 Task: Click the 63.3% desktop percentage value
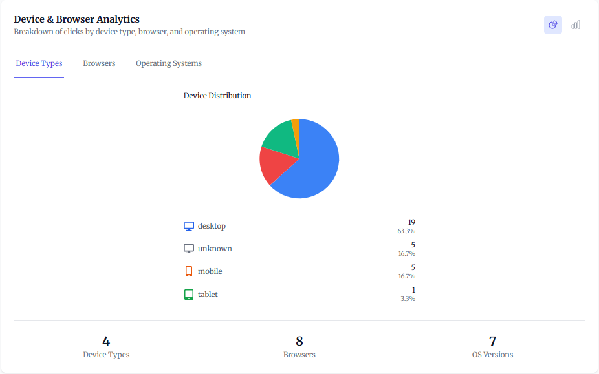pos(408,231)
